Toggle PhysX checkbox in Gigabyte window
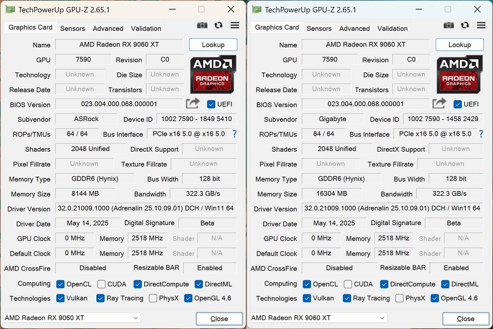 (399, 298)
